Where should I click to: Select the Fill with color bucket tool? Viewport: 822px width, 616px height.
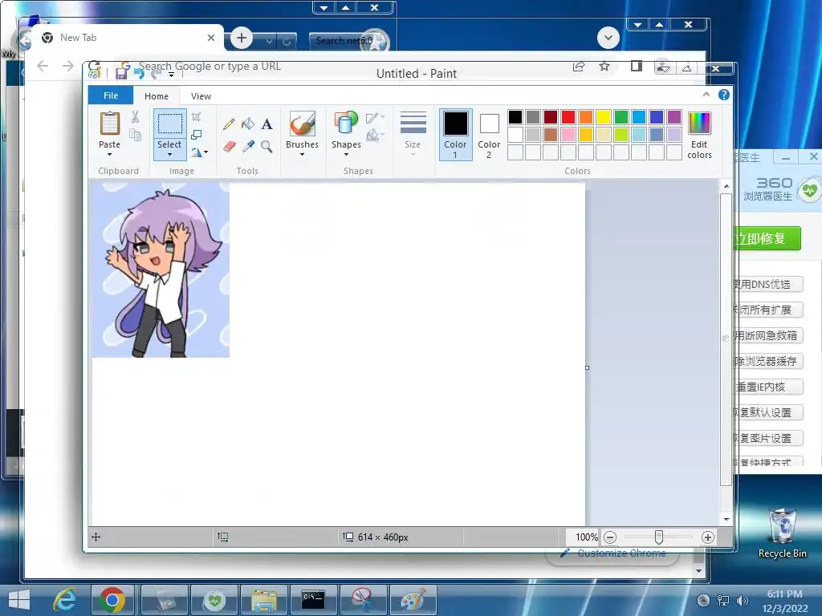(x=248, y=124)
